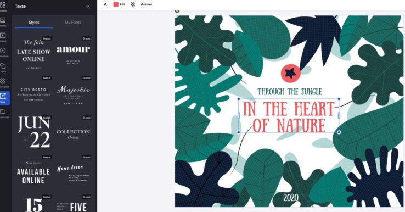The width and height of the screenshot is (405, 212).
Task: Click the Texte panel title
Action: pos(20,6)
